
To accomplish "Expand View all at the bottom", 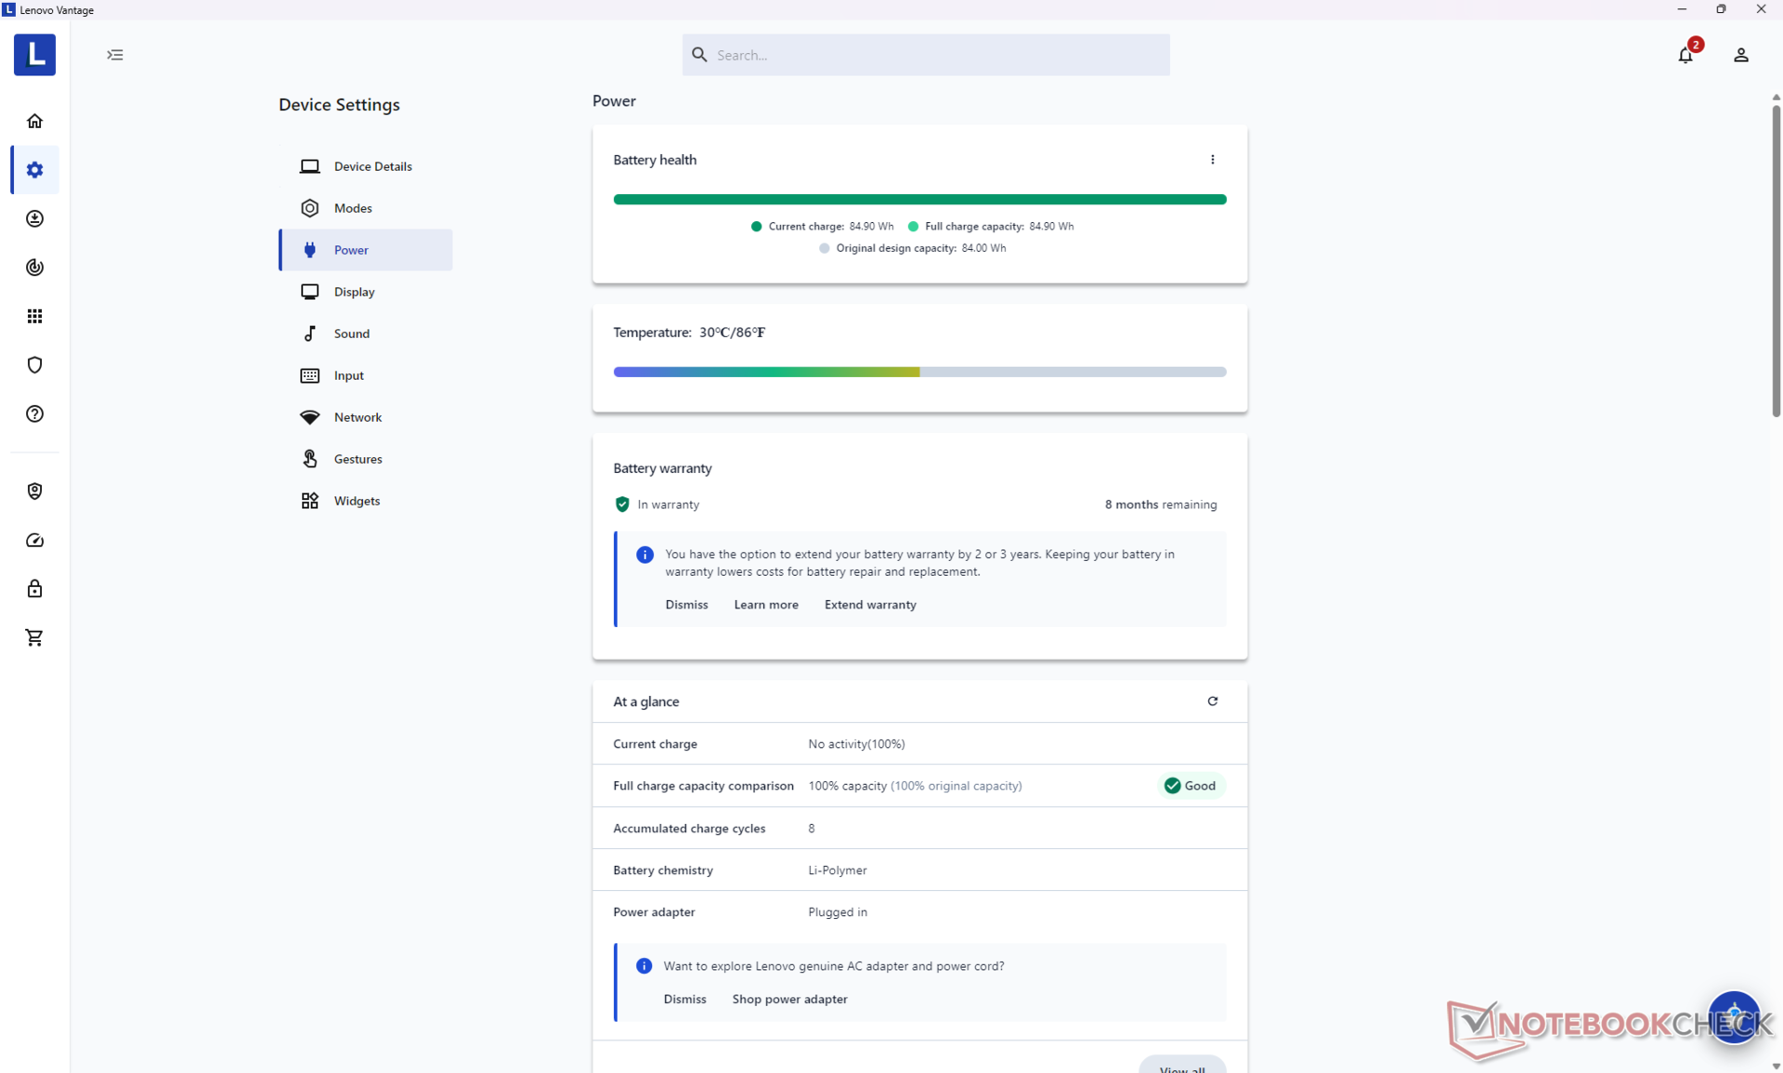I will coord(1181,1066).
